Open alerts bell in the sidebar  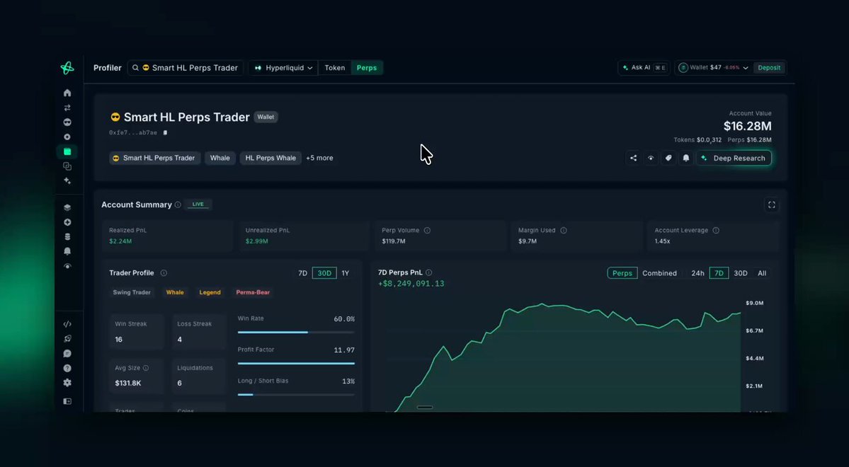(67, 251)
